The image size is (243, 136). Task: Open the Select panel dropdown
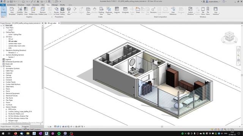[x=3, y=17]
